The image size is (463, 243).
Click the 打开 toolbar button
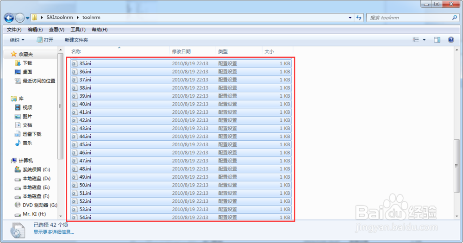click(45, 40)
